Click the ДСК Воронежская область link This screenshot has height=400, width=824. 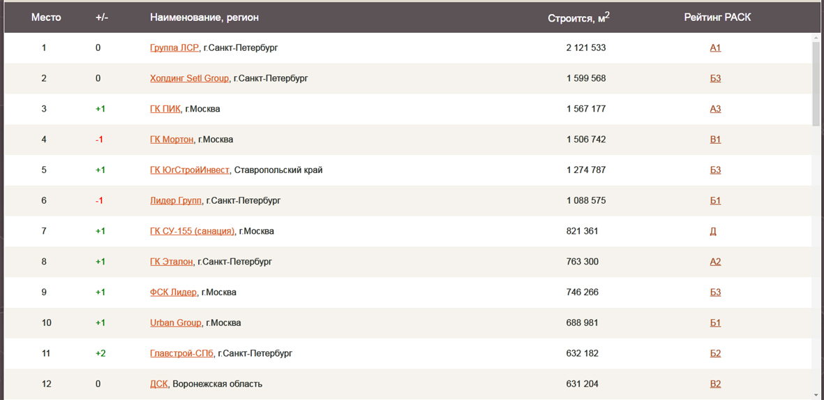(x=158, y=384)
